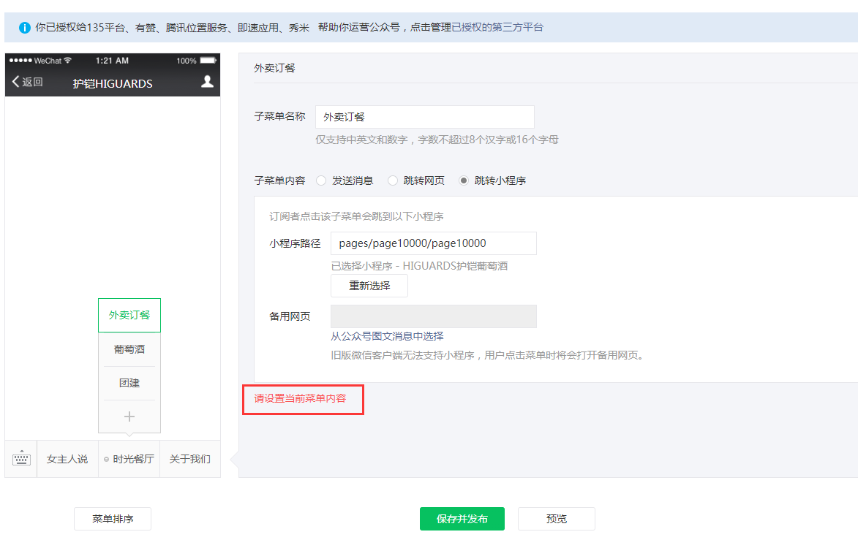858x540 pixels.
Task: Click the 保存并发布 green button
Action: 462,519
